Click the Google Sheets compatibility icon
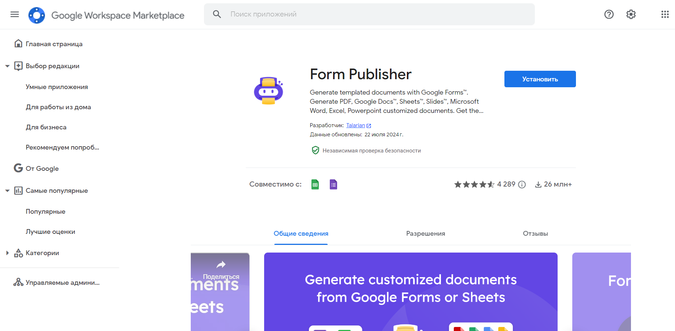 pyautogui.click(x=315, y=184)
